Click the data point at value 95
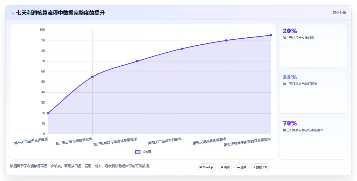The image size is (357, 181). 271,35
